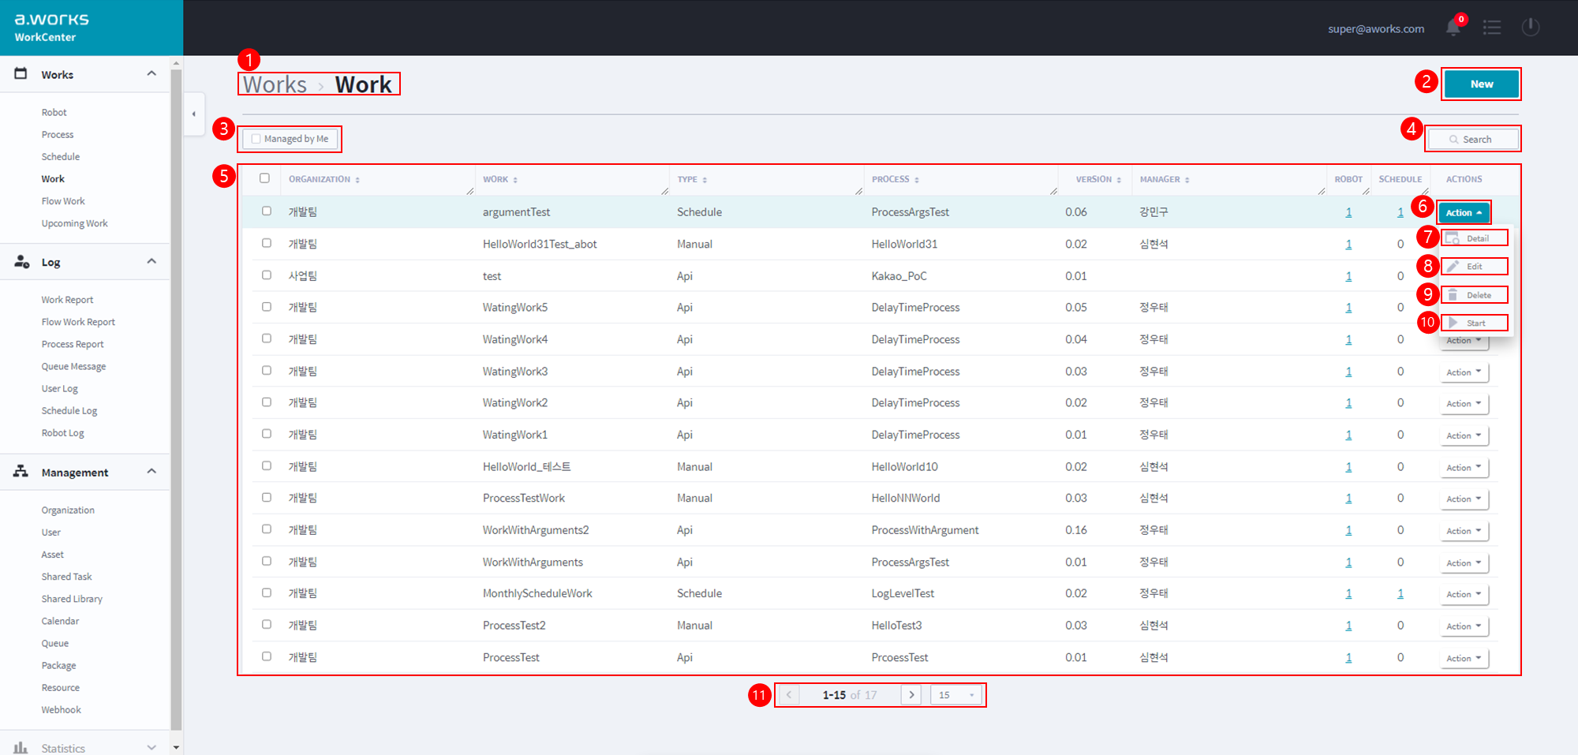Image resolution: width=1578 pixels, height=755 pixels.
Task: Open Work Report in sidebar menu
Action: point(67,300)
